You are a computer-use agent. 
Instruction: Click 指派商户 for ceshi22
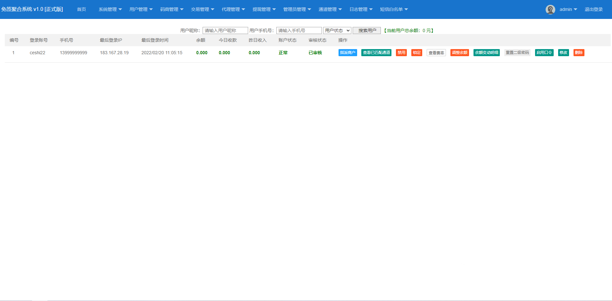pos(348,53)
